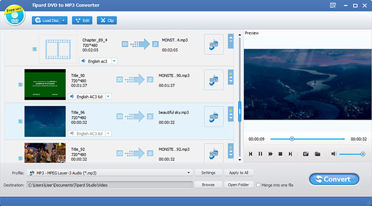The image size is (372, 206).
Task: Expand audio track dropdown for Title_90
Action: 108,97
